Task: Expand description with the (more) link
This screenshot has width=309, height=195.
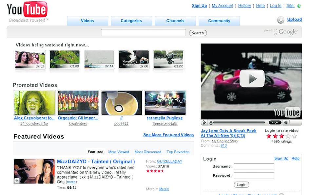Action: (71, 182)
